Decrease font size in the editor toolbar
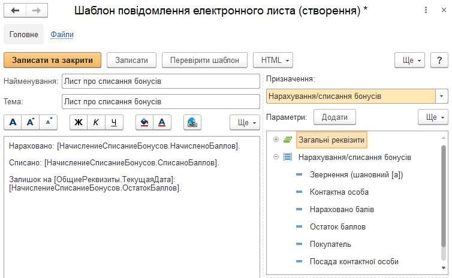452x278 pixels. [49, 122]
